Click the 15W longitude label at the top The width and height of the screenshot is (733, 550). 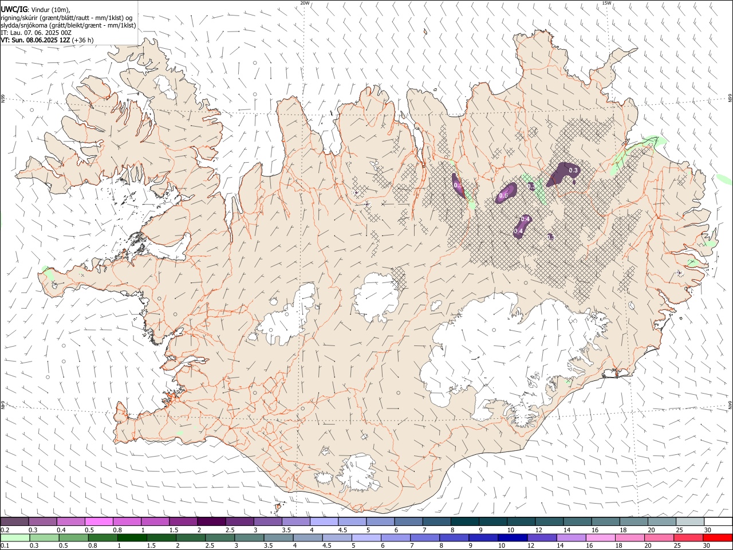(x=606, y=3)
